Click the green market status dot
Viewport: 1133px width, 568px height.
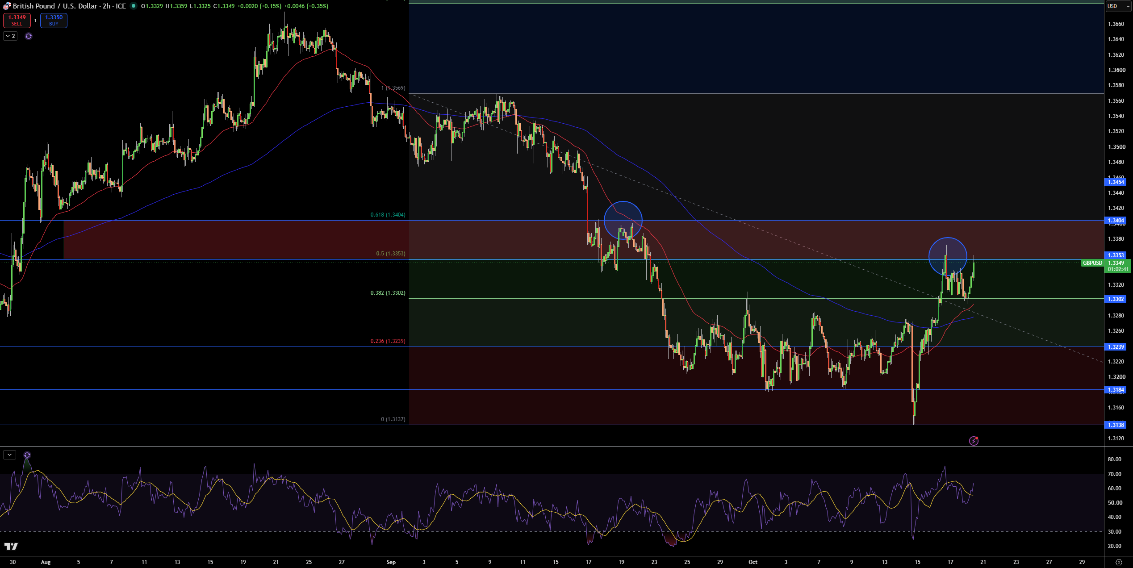pos(133,6)
